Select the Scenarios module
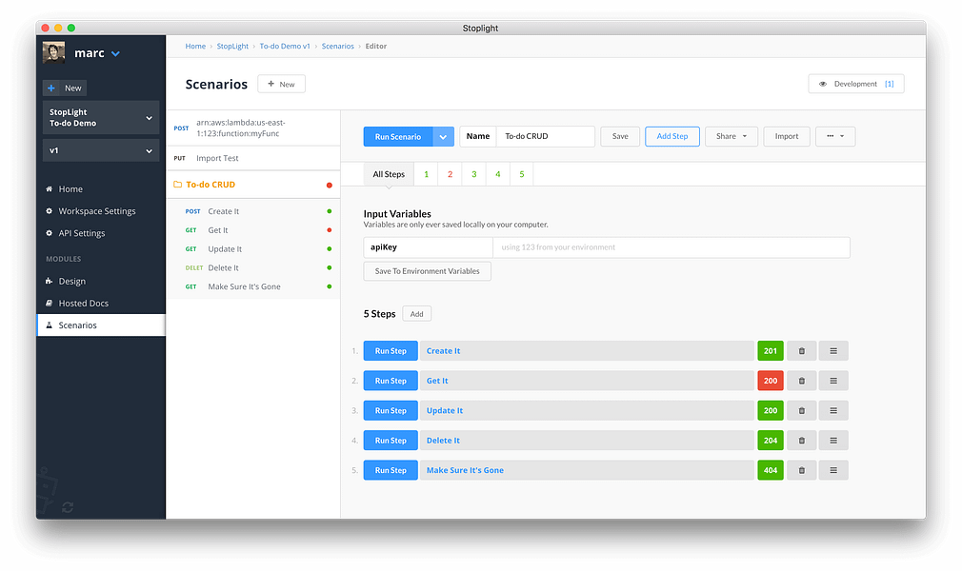The image size is (962, 571). pyautogui.click(x=101, y=325)
